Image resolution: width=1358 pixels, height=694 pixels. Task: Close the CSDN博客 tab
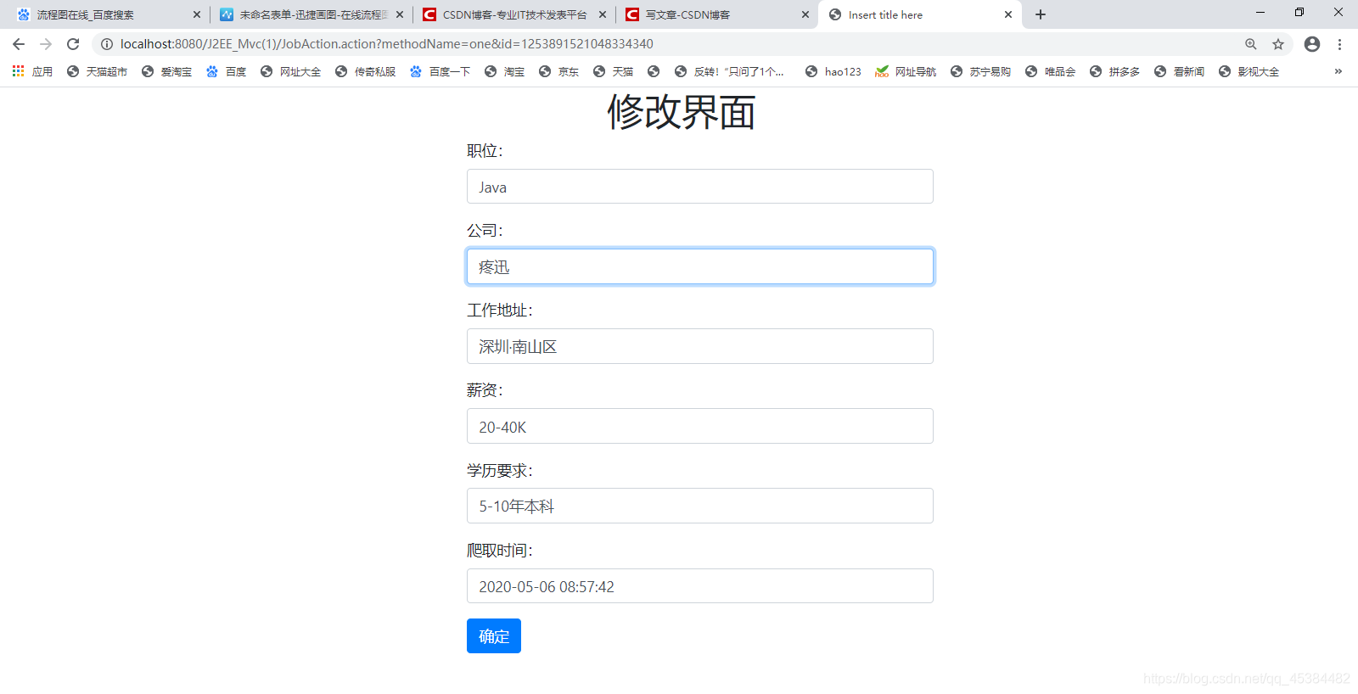click(x=603, y=14)
